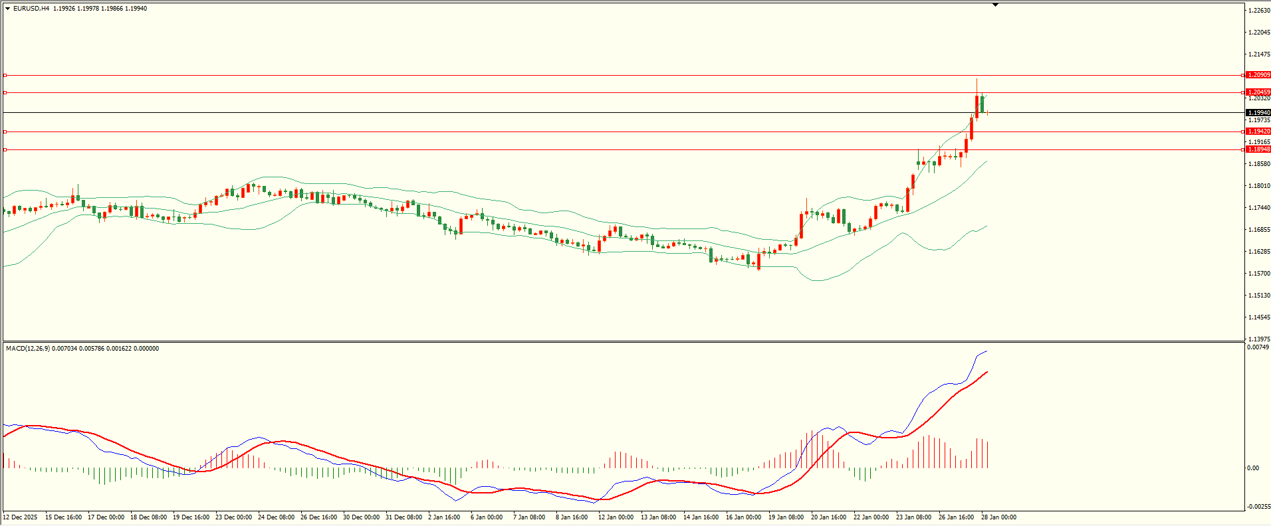This screenshot has width=1271, height=526.
Task: Click the 0.00 level on the MACD scale
Action: click(x=1253, y=468)
